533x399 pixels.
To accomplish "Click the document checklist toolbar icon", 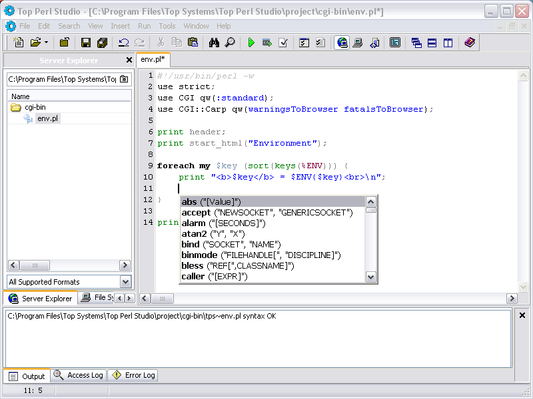I will [x=320, y=43].
